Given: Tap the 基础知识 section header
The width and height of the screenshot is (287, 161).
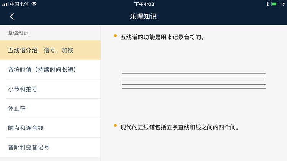Looking at the screenshot, I should pos(18,33).
